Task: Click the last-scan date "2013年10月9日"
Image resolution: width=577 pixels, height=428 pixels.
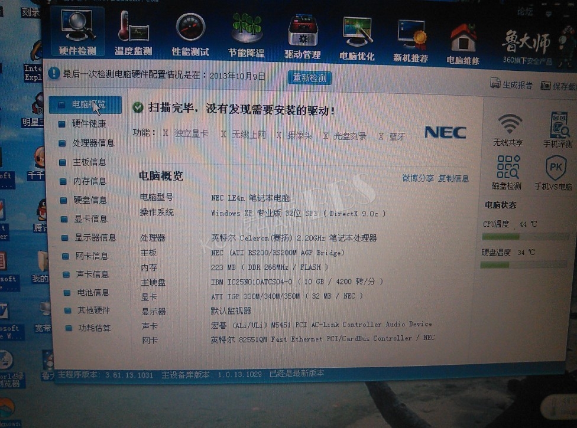Action: click(237, 76)
